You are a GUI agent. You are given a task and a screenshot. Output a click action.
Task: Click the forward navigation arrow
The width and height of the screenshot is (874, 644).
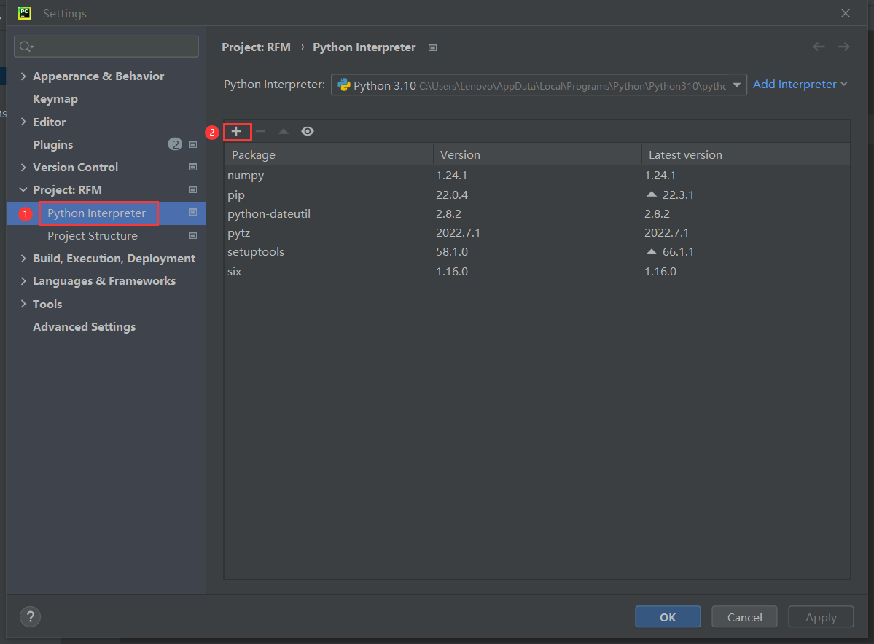pos(843,47)
